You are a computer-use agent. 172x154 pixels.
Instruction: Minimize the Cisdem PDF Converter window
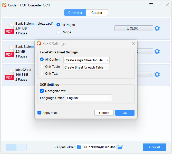[x=159, y=5]
